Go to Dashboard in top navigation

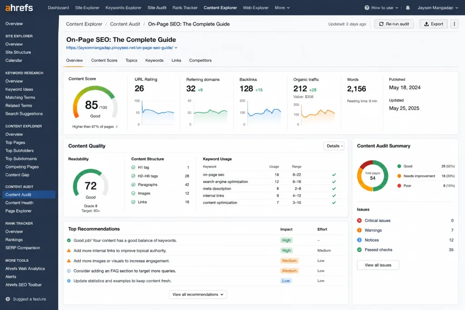(x=59, y=8)
